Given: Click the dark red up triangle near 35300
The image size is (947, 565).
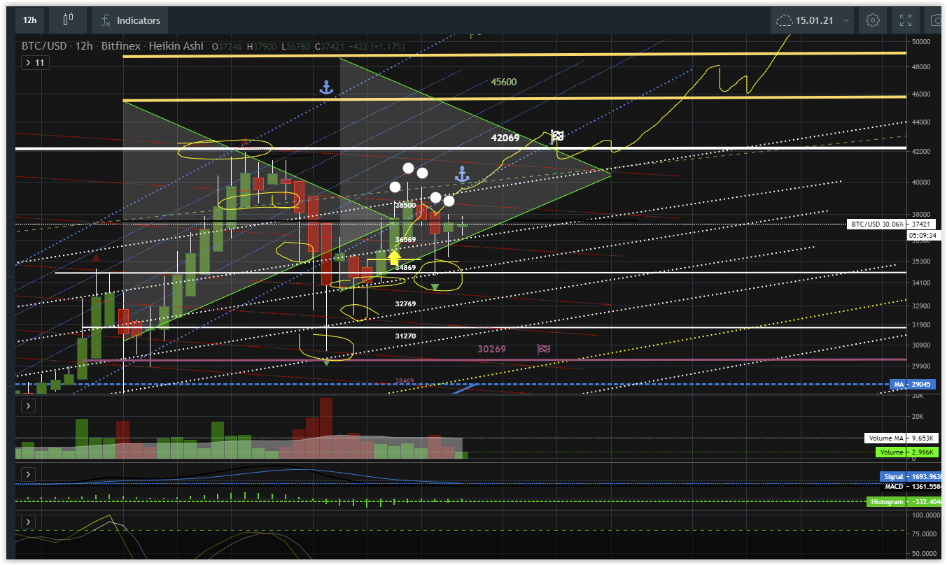Looking at the screenshot, I should tap(96, 258).
